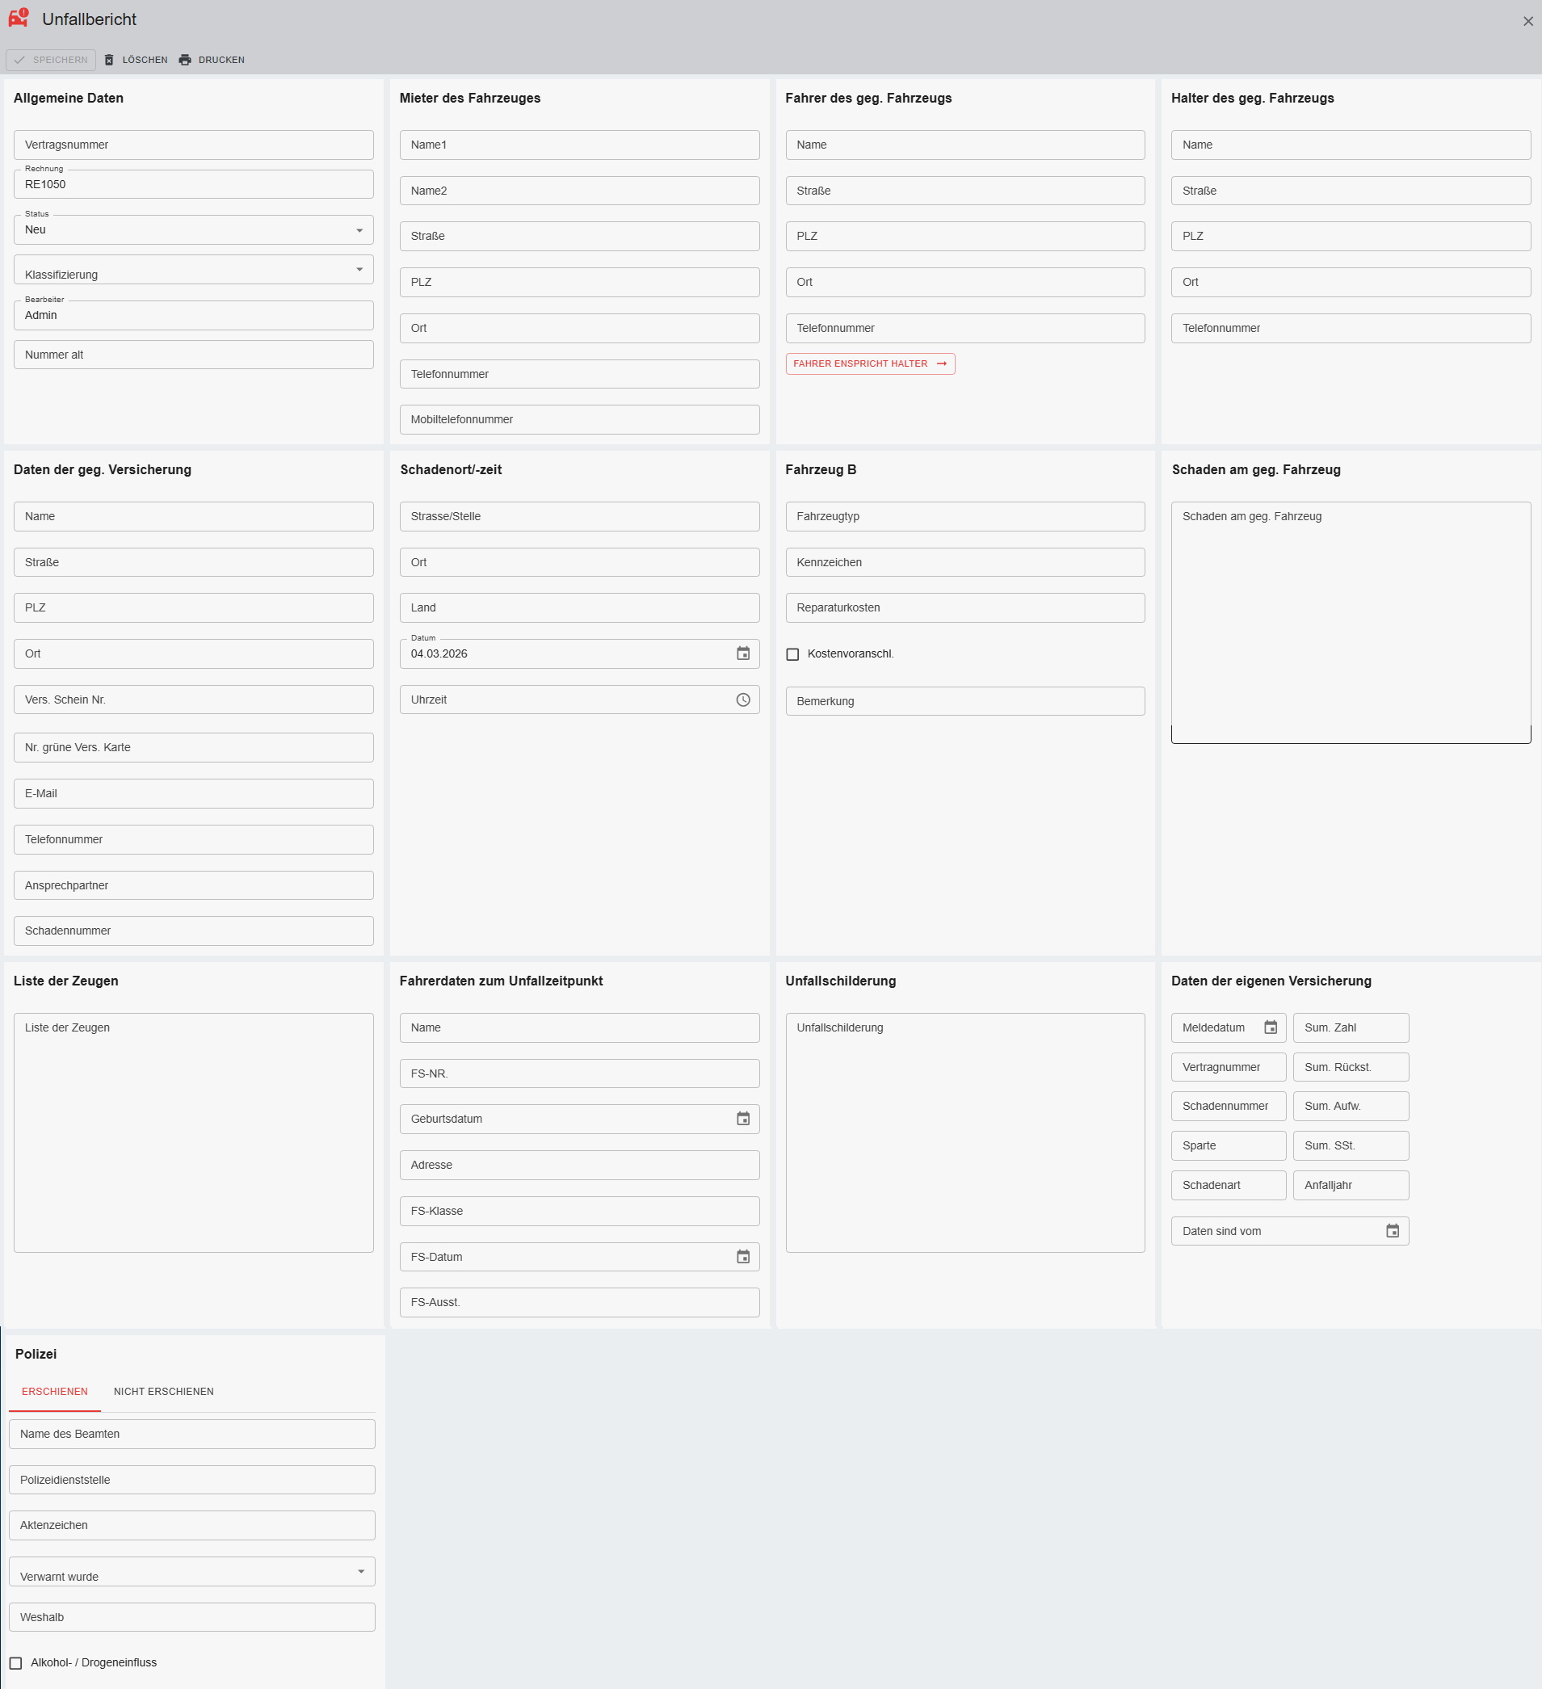Click the Unfallbericht car icon in header

pos(19,19)
